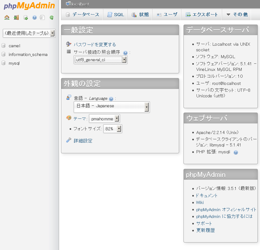260x250 pixels.
Task: Open the utf8_general_ci collation dropdown
Action: coord(100,60)
